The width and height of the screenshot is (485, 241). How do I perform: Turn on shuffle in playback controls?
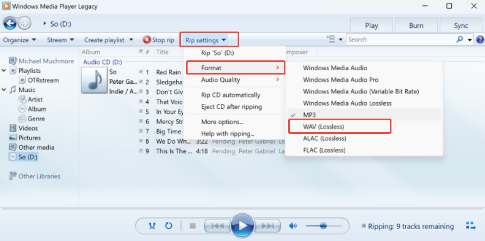(x=152, y=226)
